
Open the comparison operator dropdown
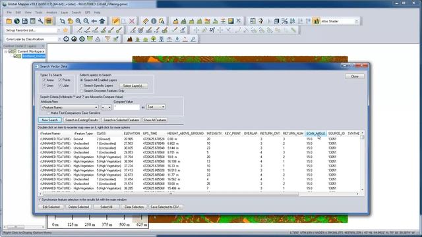coord(106,107)
